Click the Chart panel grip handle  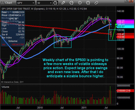pos(2,3)
